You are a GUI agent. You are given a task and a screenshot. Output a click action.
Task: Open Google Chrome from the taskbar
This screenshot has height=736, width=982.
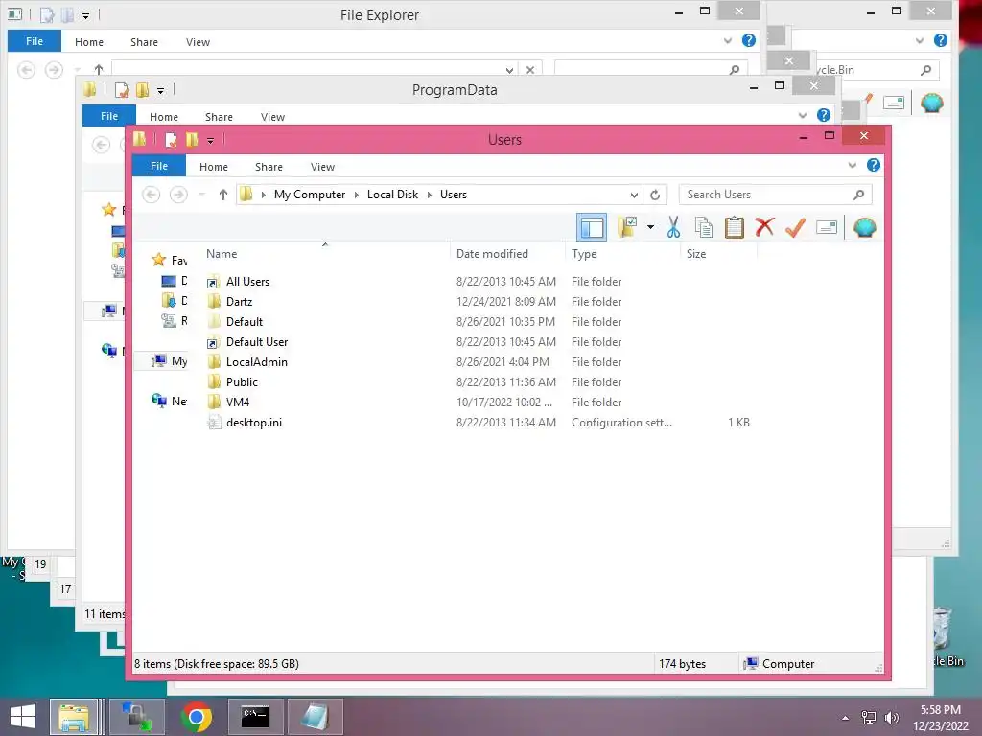(197, 717)
